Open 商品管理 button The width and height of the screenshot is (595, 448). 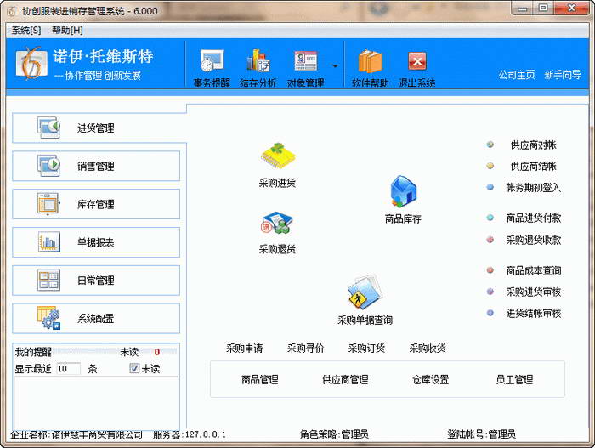260,380
